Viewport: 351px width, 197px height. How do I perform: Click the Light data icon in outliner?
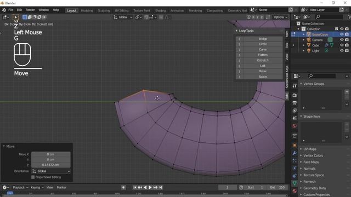click(x=326, y=51)
